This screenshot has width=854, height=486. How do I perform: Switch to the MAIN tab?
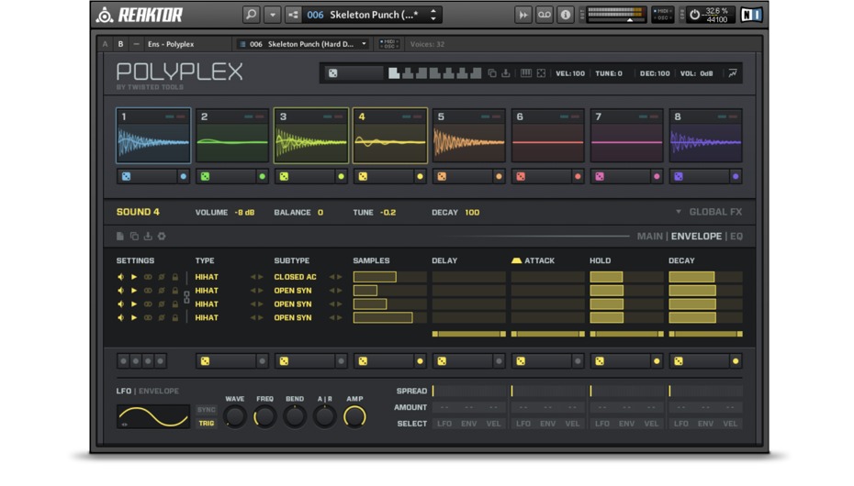point(649,237)
